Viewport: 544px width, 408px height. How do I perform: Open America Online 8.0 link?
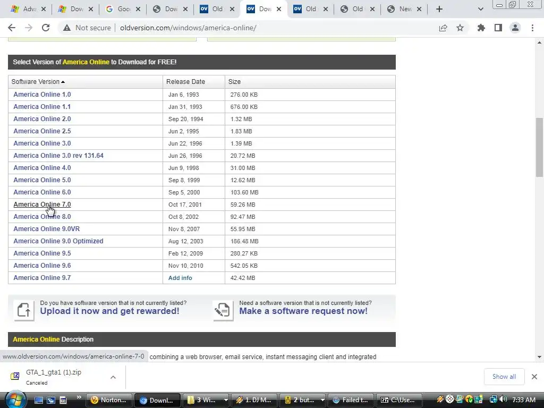42,217
